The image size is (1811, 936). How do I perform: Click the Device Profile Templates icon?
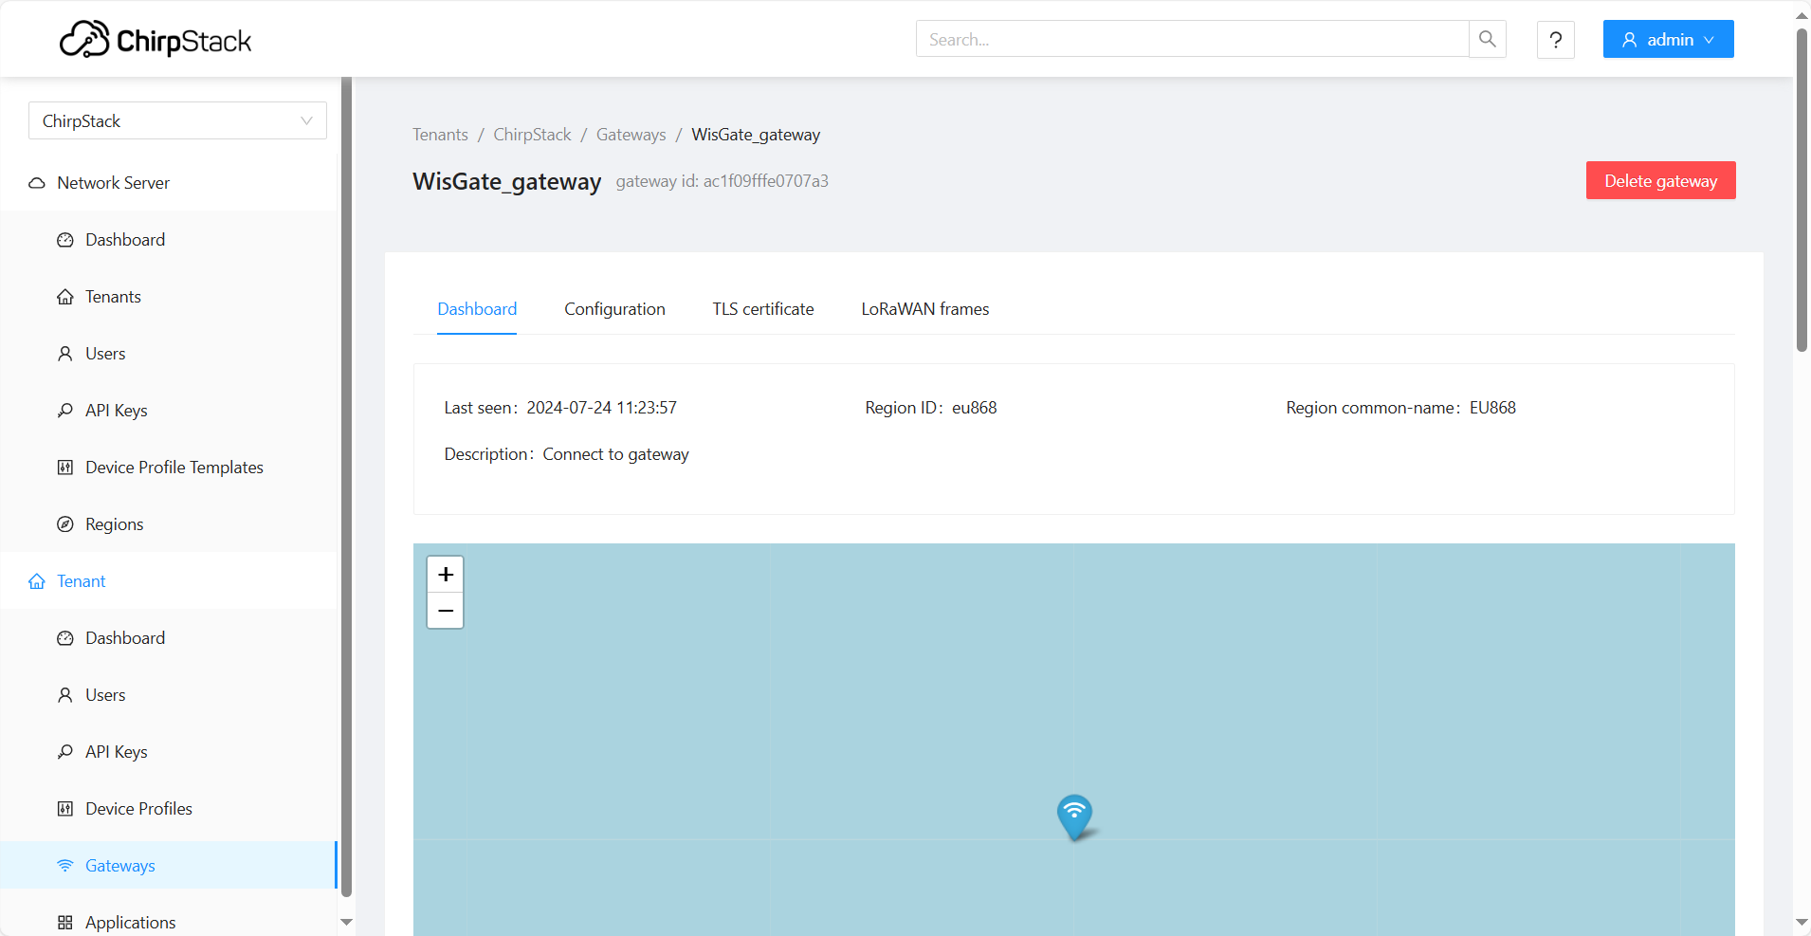click(65, 468)
